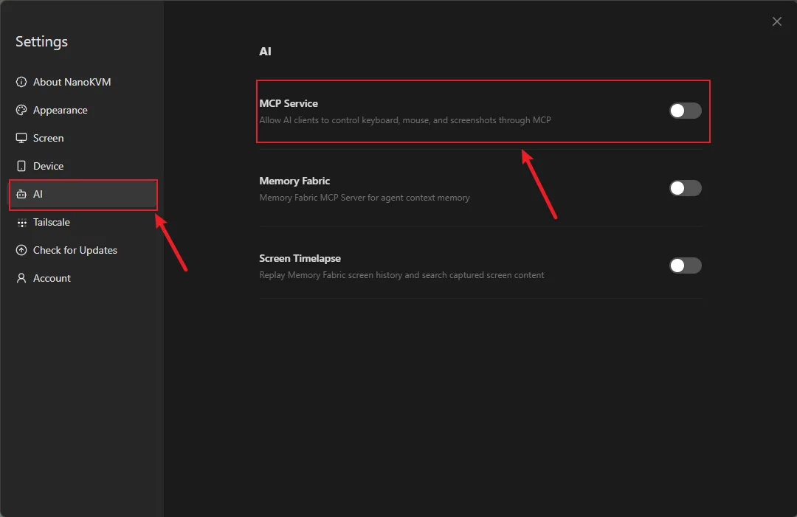Select Device in the sidebar
The width and height of the screenshot is (797, 517).
click(48, 166)
